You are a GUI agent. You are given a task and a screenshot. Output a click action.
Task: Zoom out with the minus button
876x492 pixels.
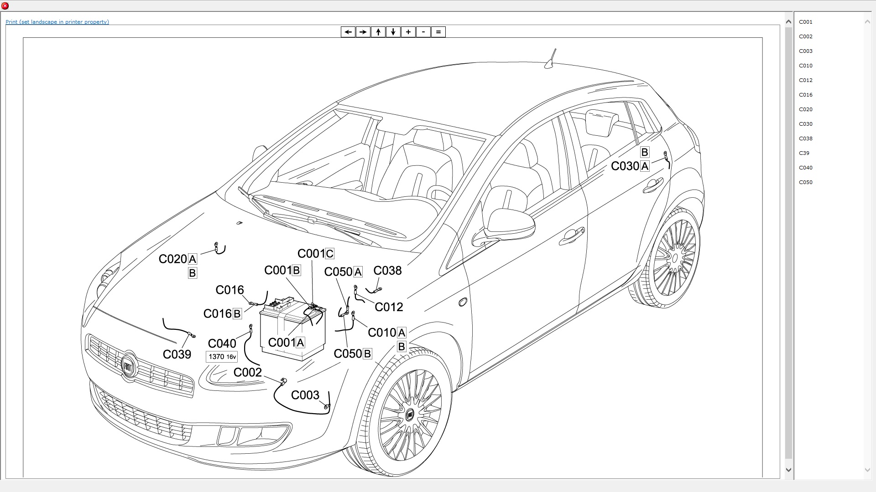tap(423, 32)
